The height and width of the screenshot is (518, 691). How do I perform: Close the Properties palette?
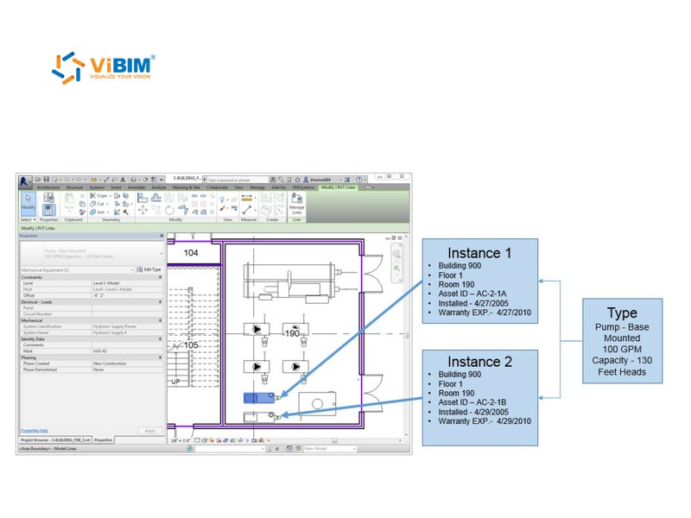coord(162,236)
